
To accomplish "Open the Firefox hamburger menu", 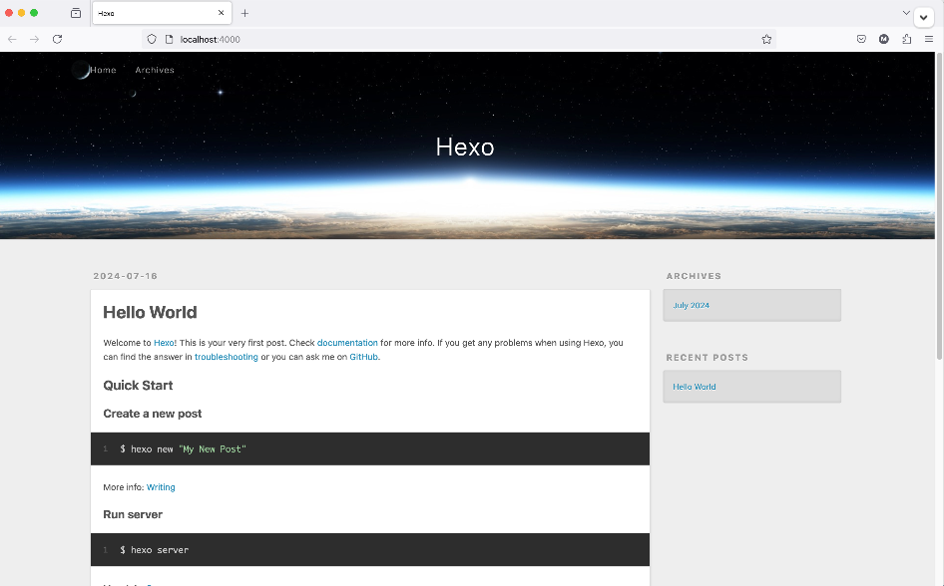I will click(929, 39).
